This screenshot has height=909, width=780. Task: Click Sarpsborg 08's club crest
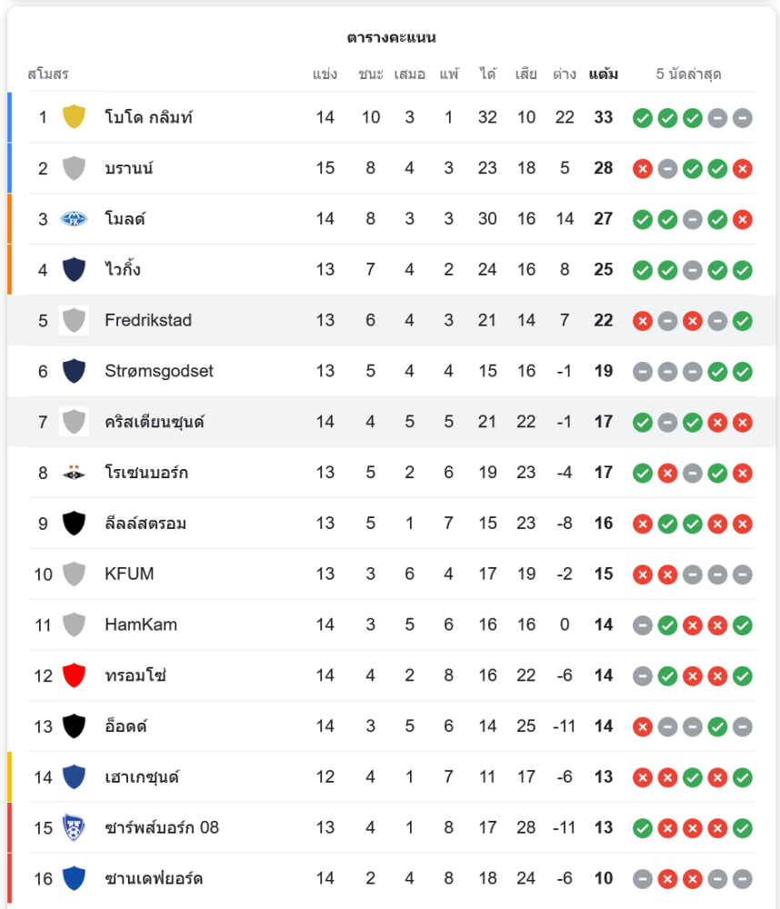[x=74, y=827]
